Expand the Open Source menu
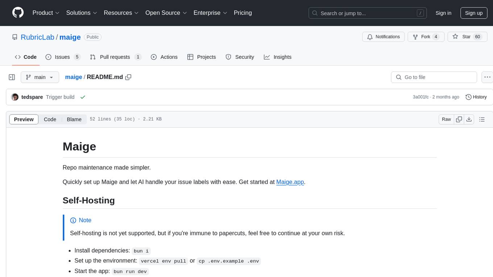This screenshot has height=277, width=493. tap(166, 13)
